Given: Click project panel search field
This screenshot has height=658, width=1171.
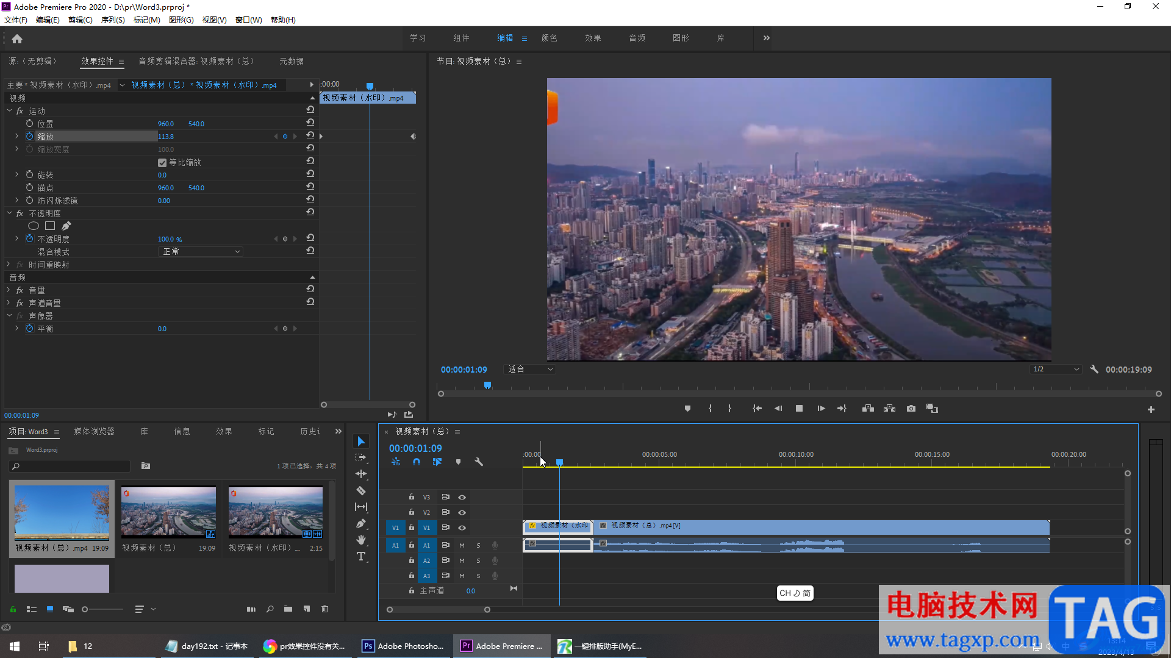Looking at the screenshot, I should (x=70, y=467).
